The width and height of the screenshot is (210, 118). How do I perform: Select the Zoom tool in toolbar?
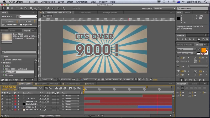tap(12, 8)
